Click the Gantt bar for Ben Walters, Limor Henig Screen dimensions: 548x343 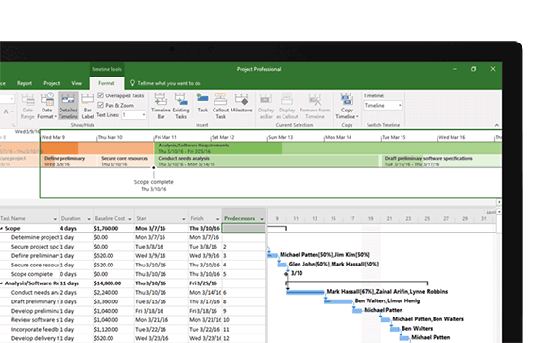pyautogui.click(x=338, y=301)
